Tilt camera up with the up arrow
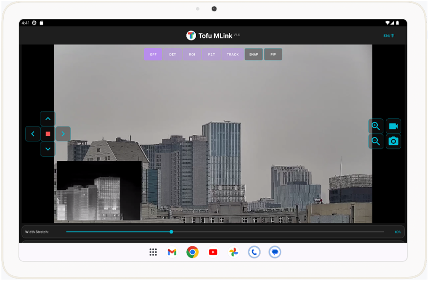Screen dimensions: 430x281 pyautogui.click(x=48, y=119)
